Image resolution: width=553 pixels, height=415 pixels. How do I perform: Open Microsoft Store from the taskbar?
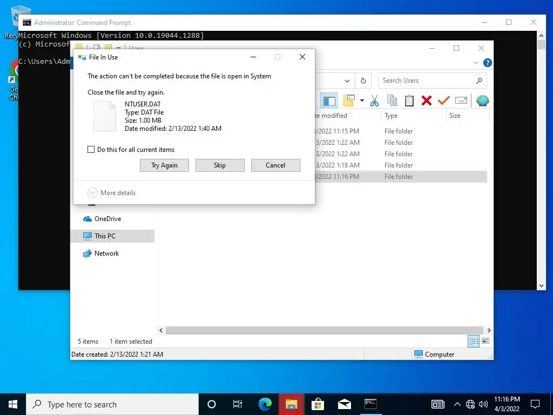click(x=318, y=404)
